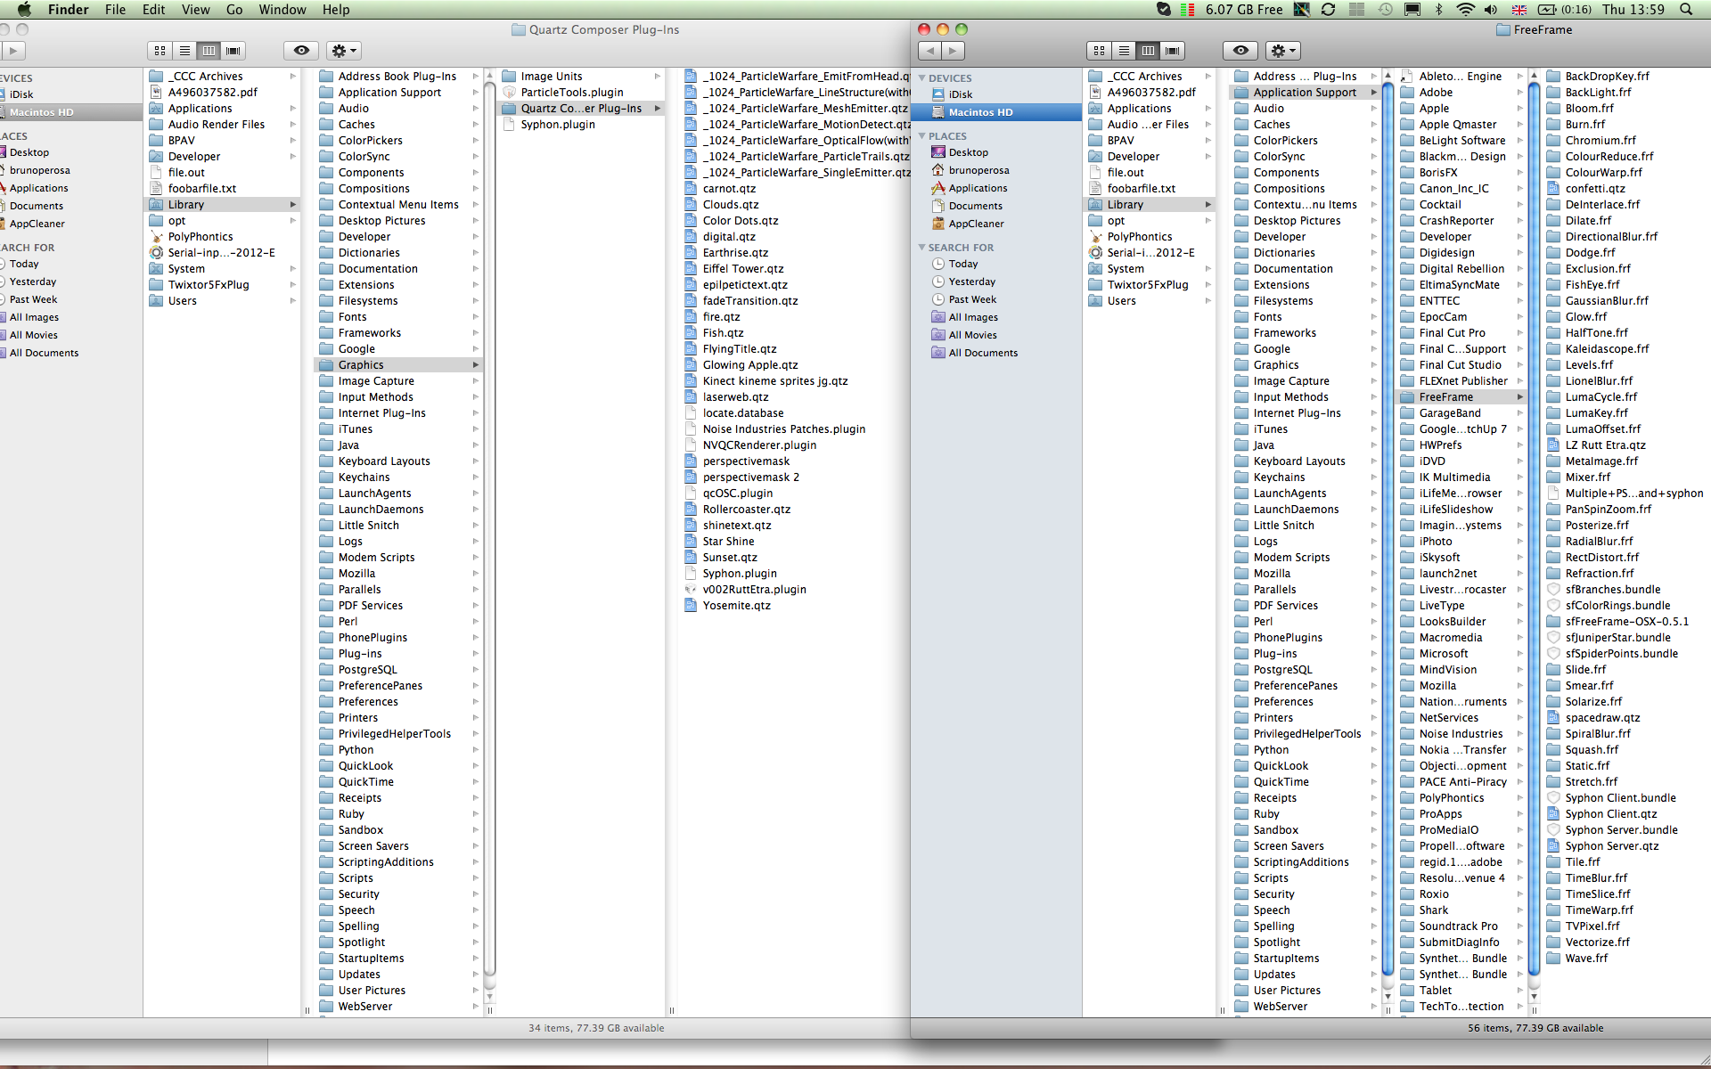The width and height of the screenshot is (1711, 1069).
Task: Expand FreeFrame folder arrow in Application Support column
Action: [1519, 397]
